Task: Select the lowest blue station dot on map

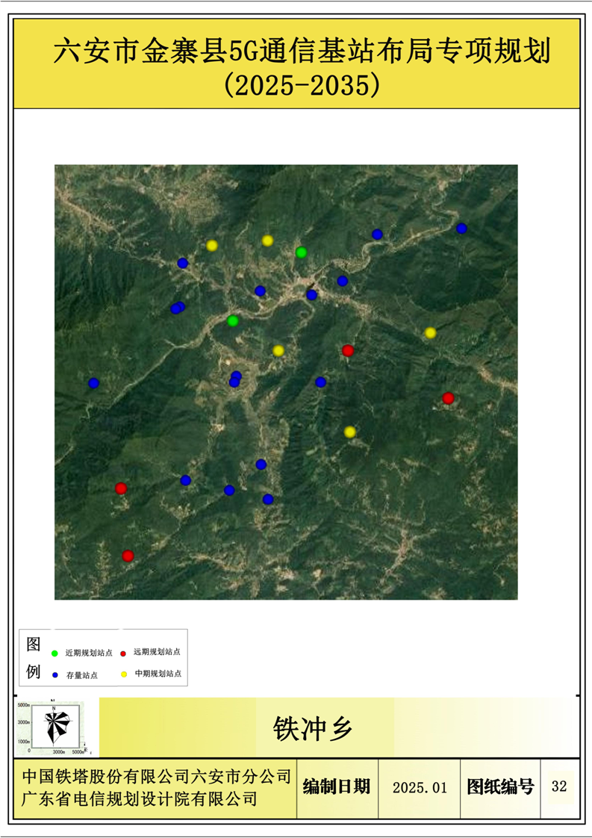Action: click(268, 499)
